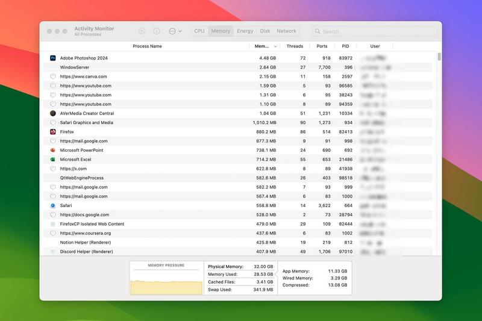Click the App Memory 11.33 GB value

coord(337,271)
